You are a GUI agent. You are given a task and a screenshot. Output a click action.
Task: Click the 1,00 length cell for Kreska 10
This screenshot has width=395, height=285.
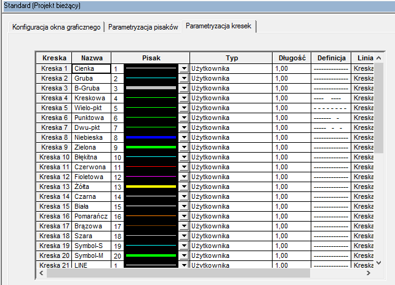[x=292, y=157]
